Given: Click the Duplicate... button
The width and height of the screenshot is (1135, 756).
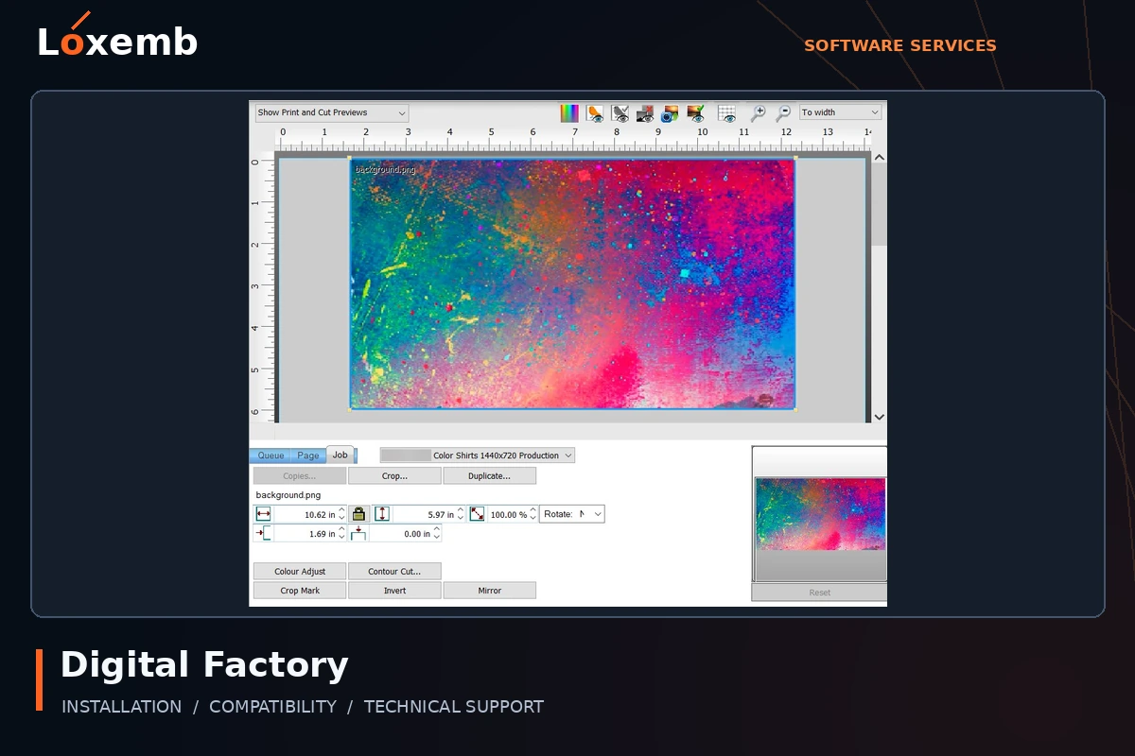Looking at the screenshot, I should [x=489, y=476].
